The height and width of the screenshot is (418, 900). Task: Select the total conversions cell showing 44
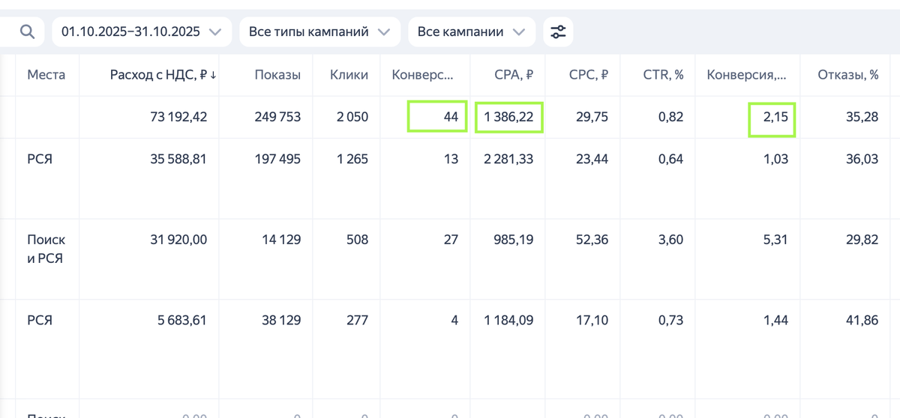tap(437, 117)
